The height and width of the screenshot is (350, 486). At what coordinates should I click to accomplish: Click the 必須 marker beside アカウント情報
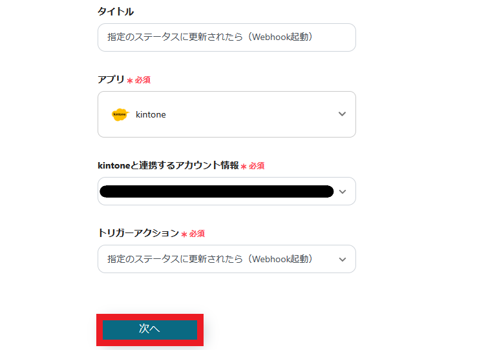257,166
